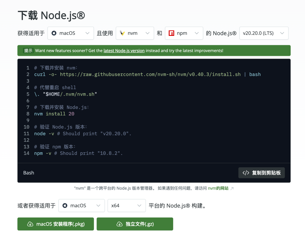The width and height of the screenshot is (305, 239).
Task: Click the external link arrow beside nvm website
Action: coord(232,188)
